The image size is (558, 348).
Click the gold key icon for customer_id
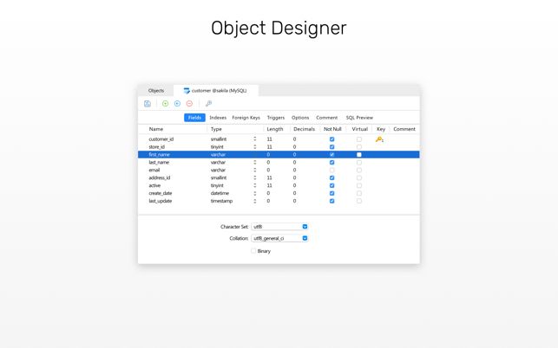(x=379, y=139)
